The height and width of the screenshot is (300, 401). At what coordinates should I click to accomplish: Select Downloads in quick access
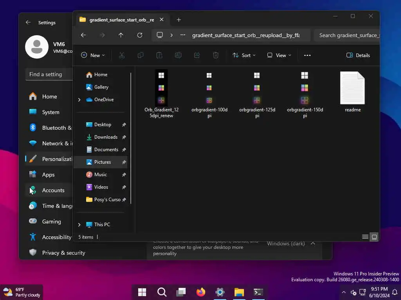(101, 137)
